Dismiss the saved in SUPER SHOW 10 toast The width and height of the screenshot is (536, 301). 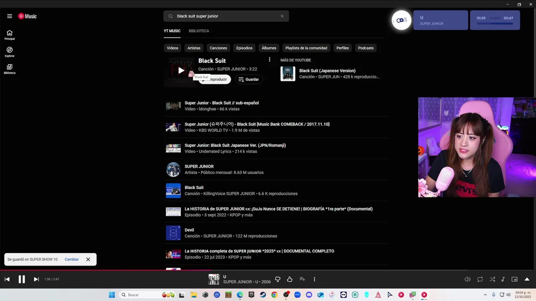point(88,259)
